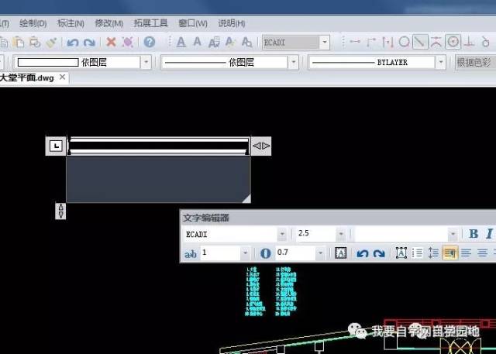The width and height of the screenshot is (496, 354).
Task: Click the blue O width factor icon
Action: (x=265, y=253)
